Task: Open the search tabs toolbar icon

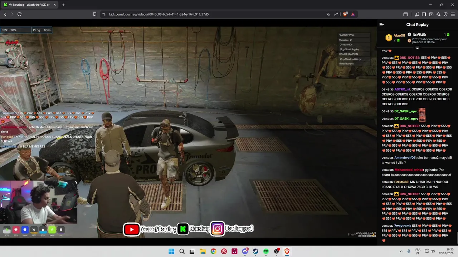Action: [x=405, y=14]
